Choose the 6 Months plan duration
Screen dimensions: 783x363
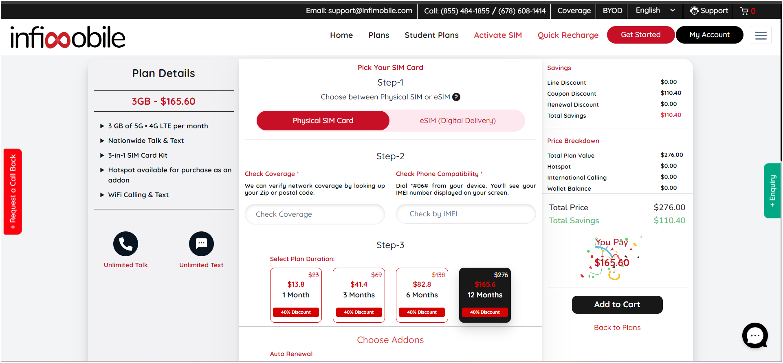coord(422,295)
